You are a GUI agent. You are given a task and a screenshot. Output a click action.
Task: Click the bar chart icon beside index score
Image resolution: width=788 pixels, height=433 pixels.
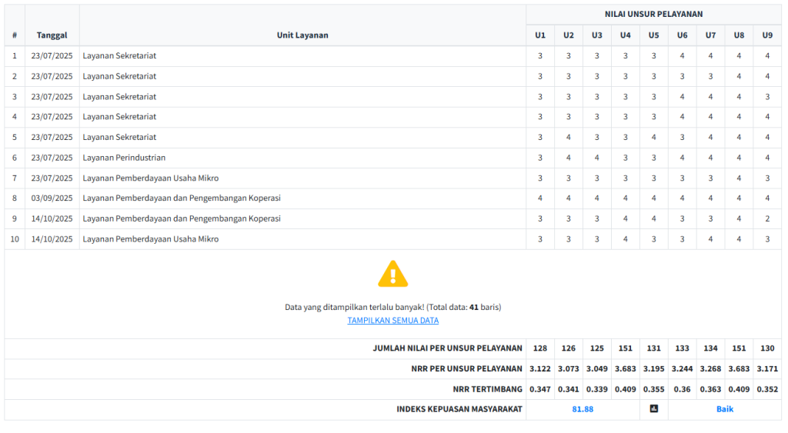[x=653, y=409]
